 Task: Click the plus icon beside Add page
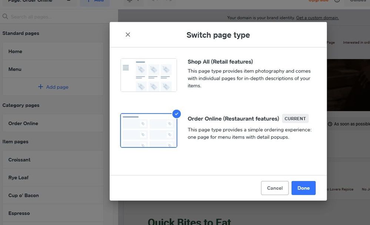pyautogui.click(x=41, y=87)
